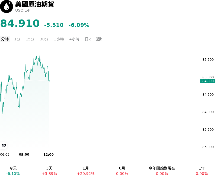The image size is (217, 179).
Task: Switch to the 1分 chart interval
Action: [x=17, y=39]
